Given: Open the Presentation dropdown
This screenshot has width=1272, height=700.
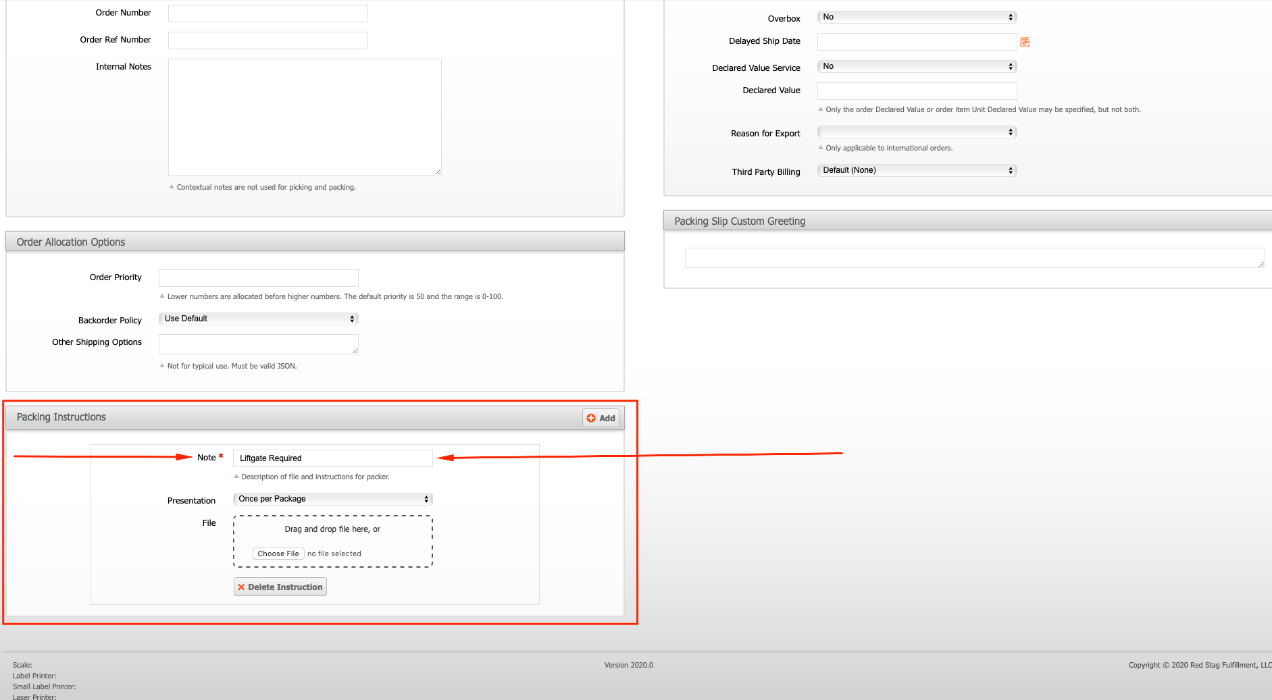Looking at the screenshot, I should (332, 499).
